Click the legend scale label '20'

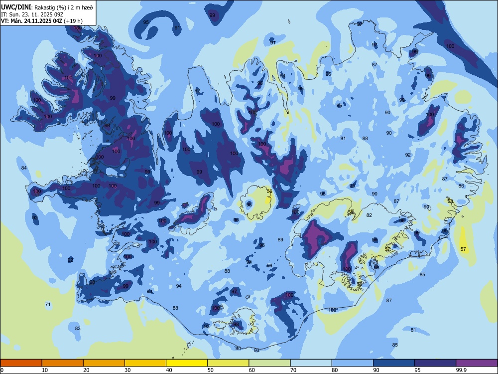(86, 370)
